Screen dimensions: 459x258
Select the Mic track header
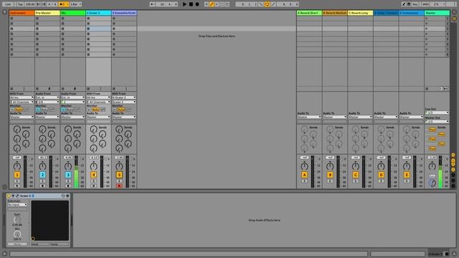point(73,13)
